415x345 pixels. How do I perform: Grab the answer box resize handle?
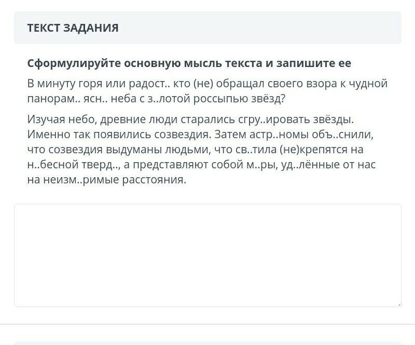[398, 303]
